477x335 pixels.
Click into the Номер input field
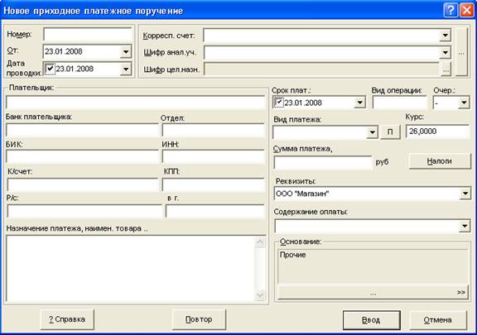pyautogui.click(x=88, y=35)
